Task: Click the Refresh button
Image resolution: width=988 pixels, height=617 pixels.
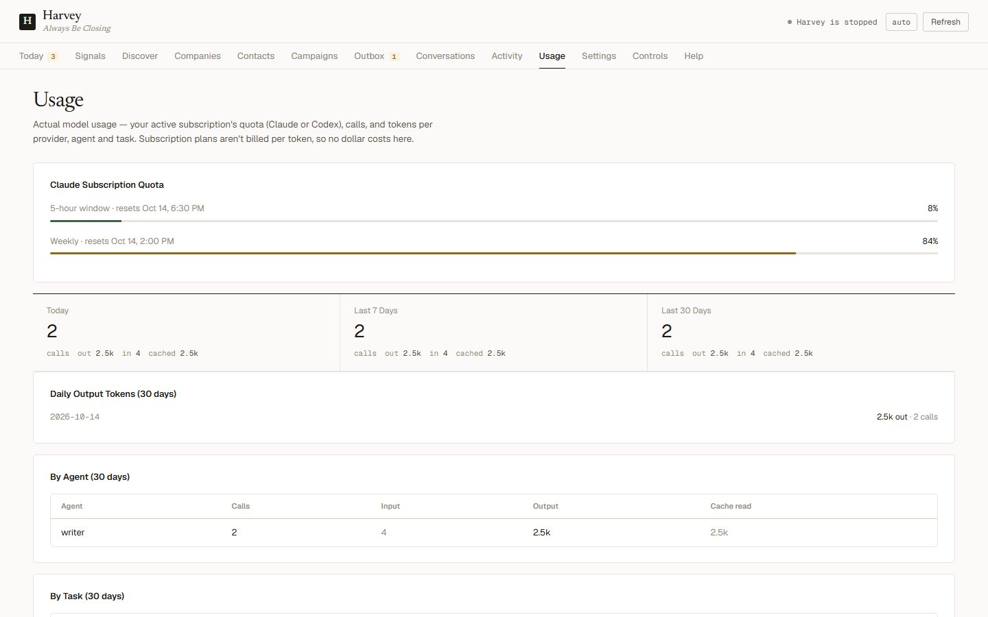Action: click(x=945, y=22)
